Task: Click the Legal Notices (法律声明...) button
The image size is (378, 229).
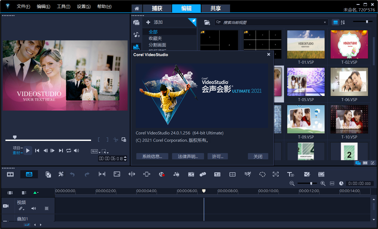Action: coord(188,156)
